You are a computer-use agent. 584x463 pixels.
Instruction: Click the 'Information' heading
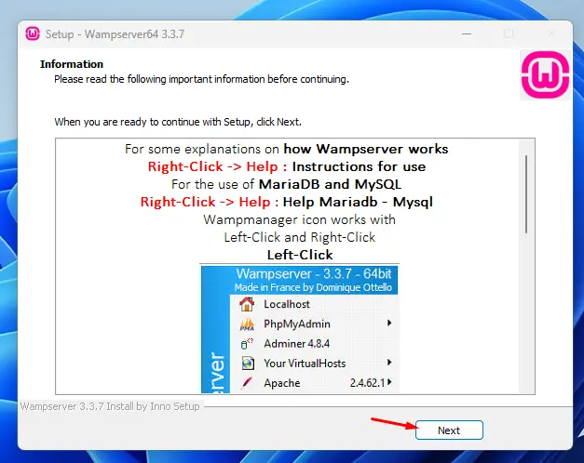[72, 64]
